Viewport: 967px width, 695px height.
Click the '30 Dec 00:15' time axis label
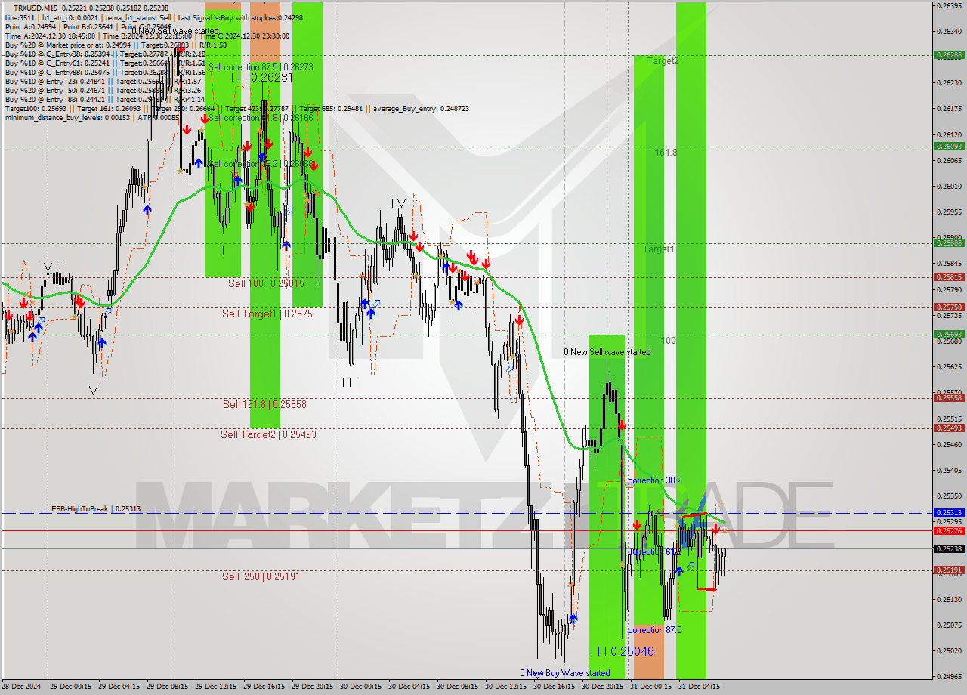[x=360, y=687]
